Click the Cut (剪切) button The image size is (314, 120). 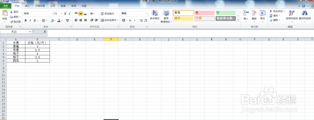coord(14,12)
